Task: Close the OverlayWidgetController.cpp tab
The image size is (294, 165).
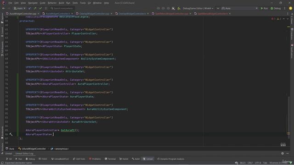Action: click(x=111, y=14)
